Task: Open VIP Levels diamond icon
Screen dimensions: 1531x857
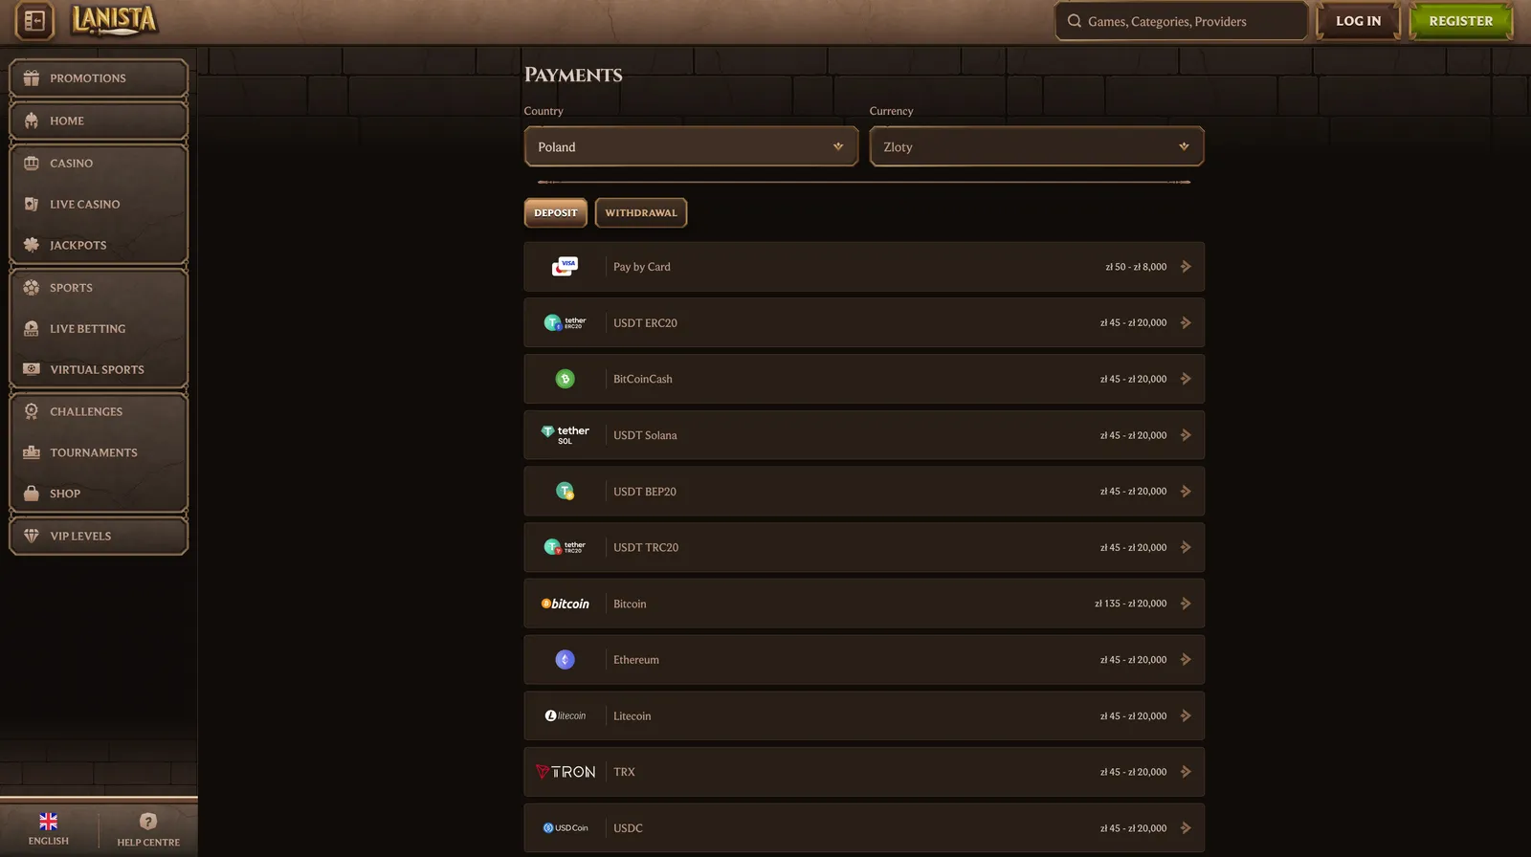Action: [32, 536]
